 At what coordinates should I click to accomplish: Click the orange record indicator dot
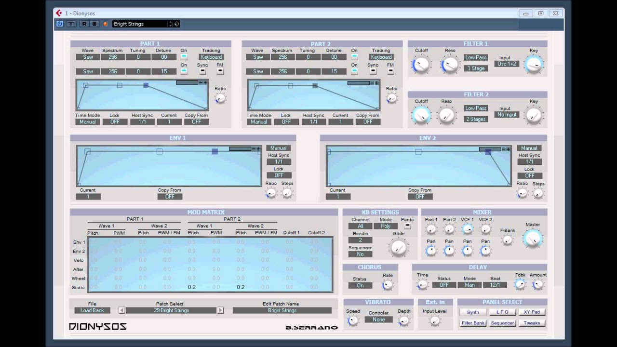[x=106, y=24]
